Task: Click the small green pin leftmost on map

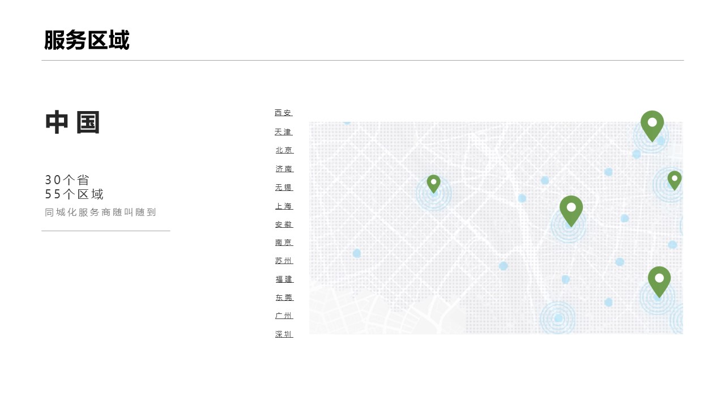Action: pyautogui.click(x=433, y=184)
